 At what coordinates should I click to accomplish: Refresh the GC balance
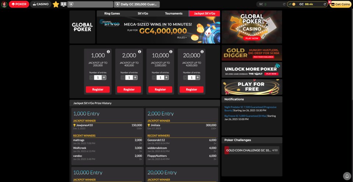point(325,4)
